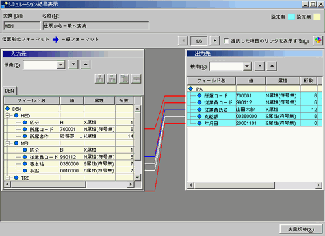Click the color palette icon button

(318, 40)
